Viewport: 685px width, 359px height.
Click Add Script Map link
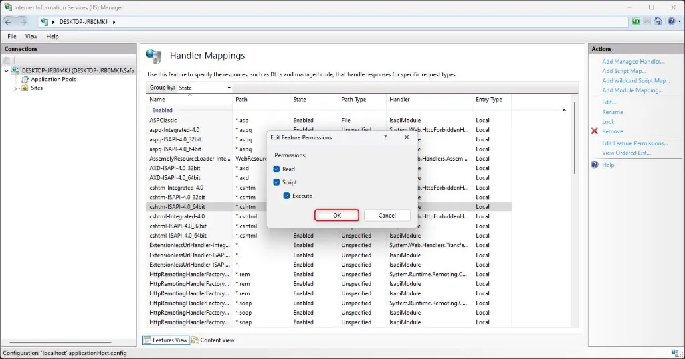(624, 71)
